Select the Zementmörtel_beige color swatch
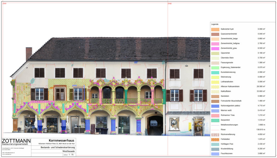 pos(215,39)
